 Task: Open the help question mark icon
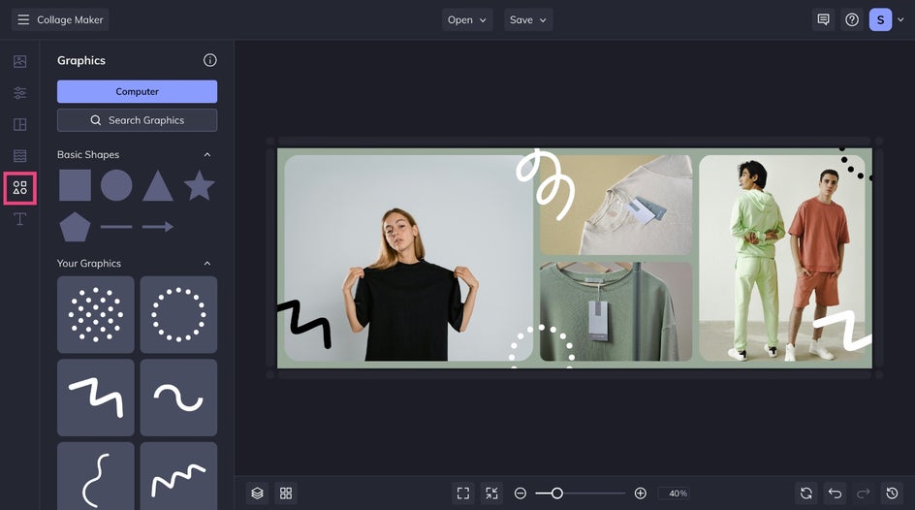click(852, 19)
